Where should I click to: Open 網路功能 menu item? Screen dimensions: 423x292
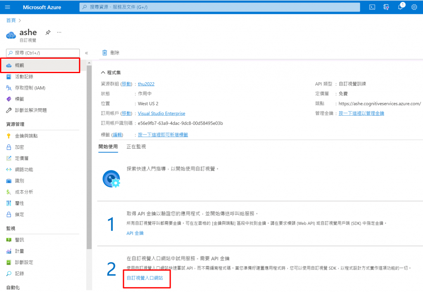24,170
